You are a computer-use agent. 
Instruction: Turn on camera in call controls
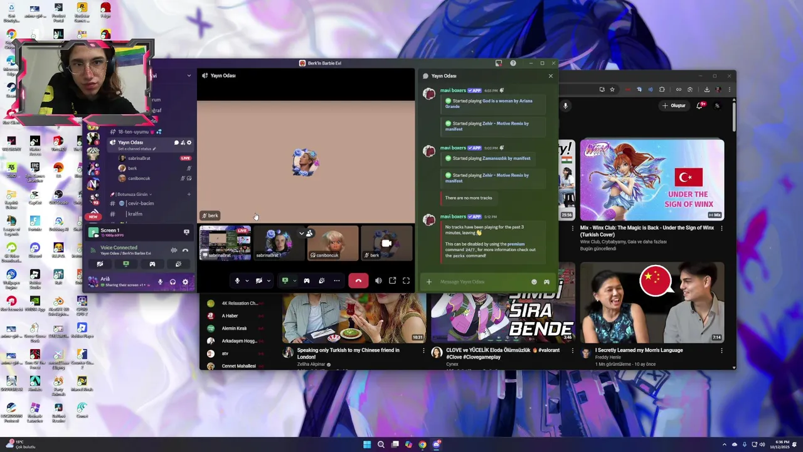pos(258,281)
